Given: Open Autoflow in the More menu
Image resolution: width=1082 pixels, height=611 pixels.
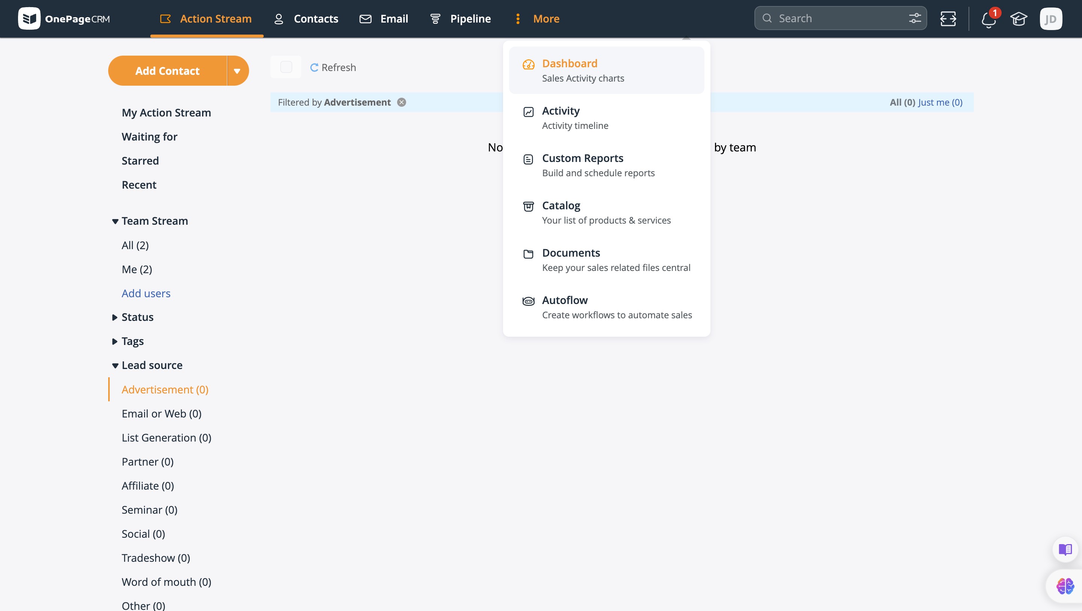Looking at the screenshot, I should [565, 300].
